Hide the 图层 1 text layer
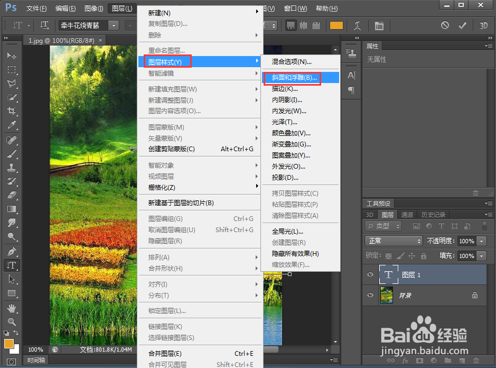 [370, 274]
